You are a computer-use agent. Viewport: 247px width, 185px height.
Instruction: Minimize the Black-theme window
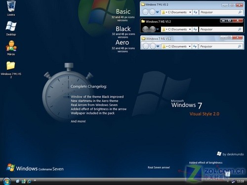click(x=223, y=20)
